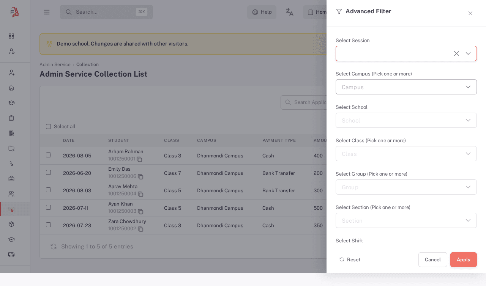The width and height of the screenshot is (486, 286).
Task: Click the Admin Service breadcrumb
Action: tap(55, 64)
